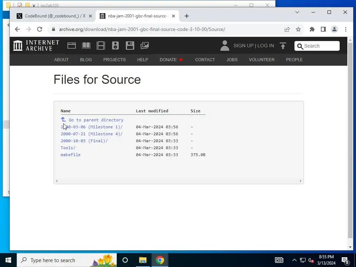Click the Internet Archive search field
Image resolution: width=356 pixels, height=267 pixels.
317,46
